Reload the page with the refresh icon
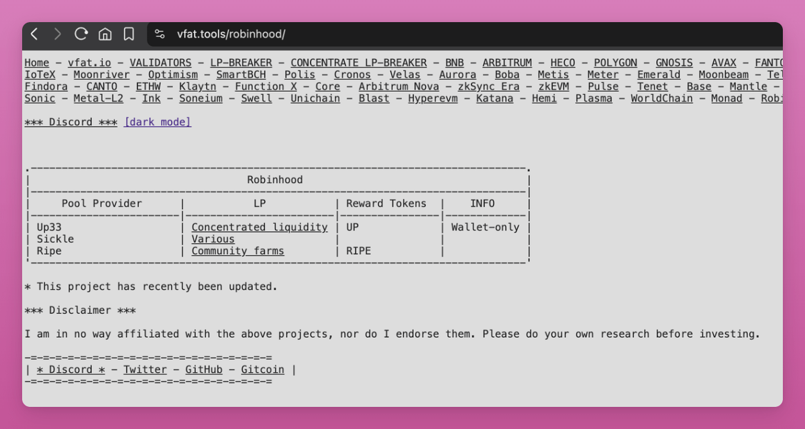 point(81,34)
